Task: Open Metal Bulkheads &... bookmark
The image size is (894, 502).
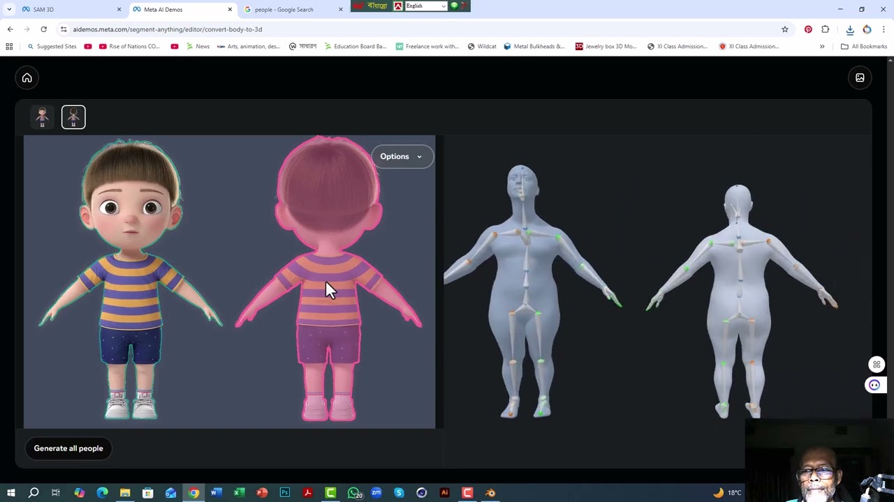Action: pos(534,46)
